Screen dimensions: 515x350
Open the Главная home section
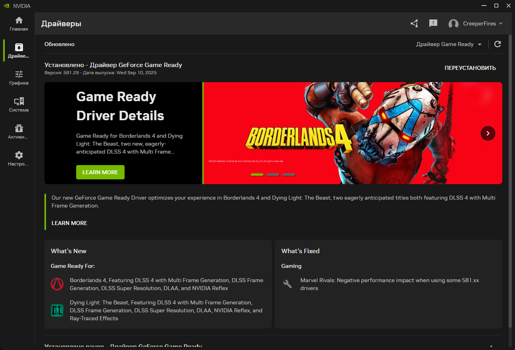pyautogui.click(x=19, y=24)
